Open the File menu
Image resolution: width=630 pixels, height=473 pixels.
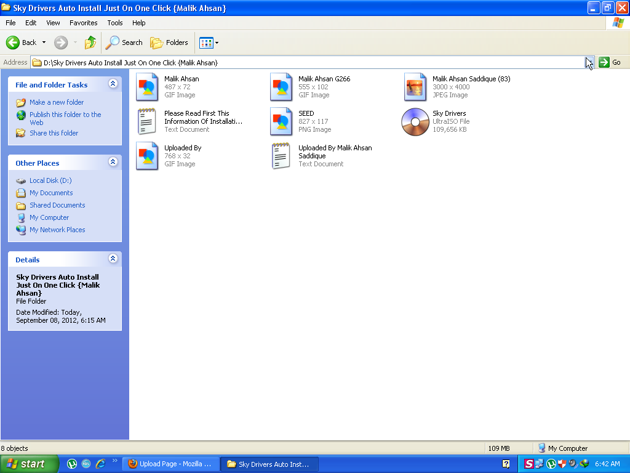(10, 23)
